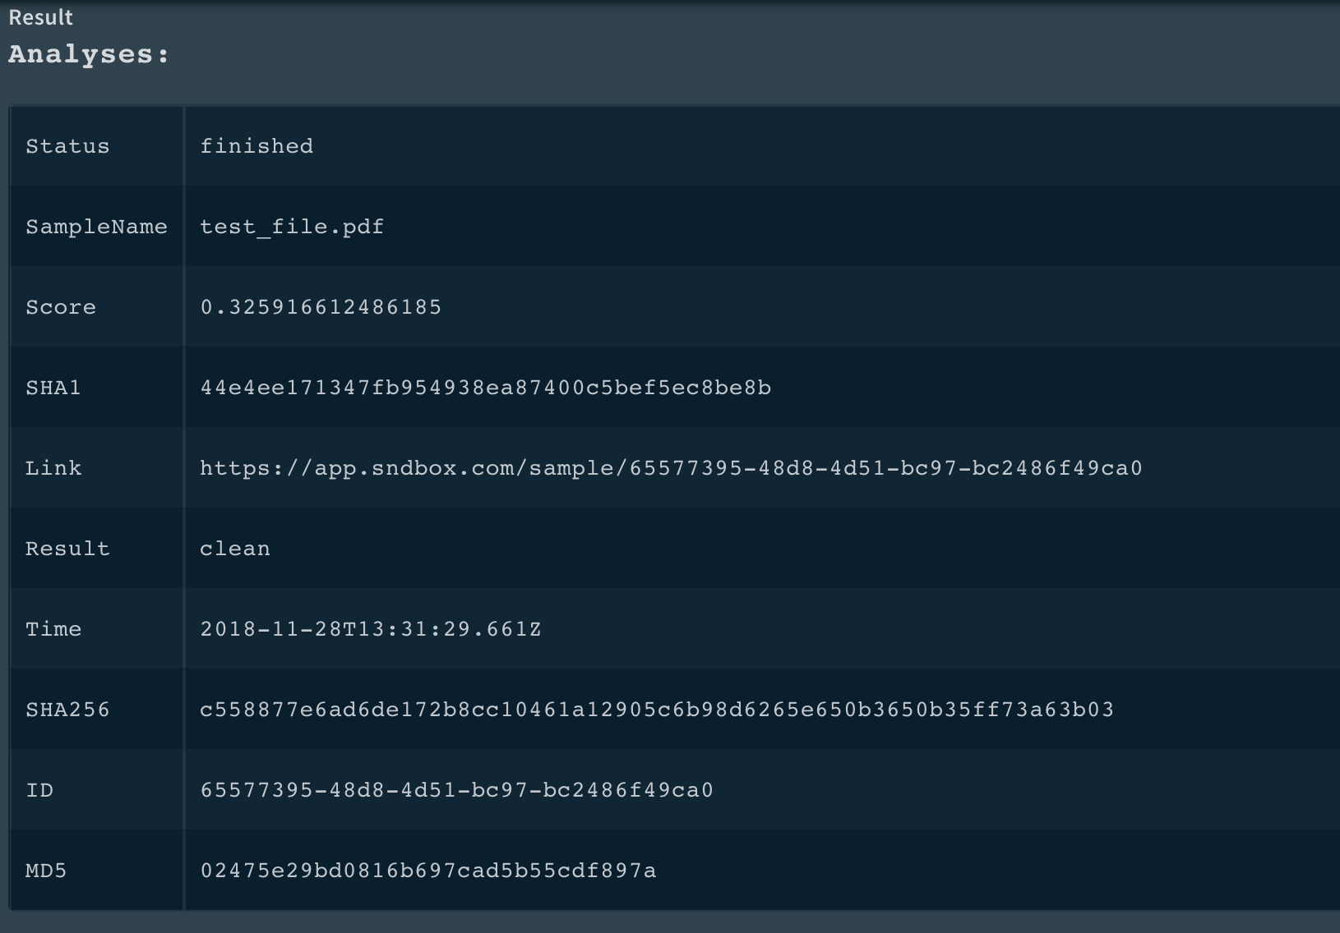Image resolution: width=1340 pixels, height=933 pixels.
Task: Select the test_file.pdf sample name
Action: (x=292, y=227)
